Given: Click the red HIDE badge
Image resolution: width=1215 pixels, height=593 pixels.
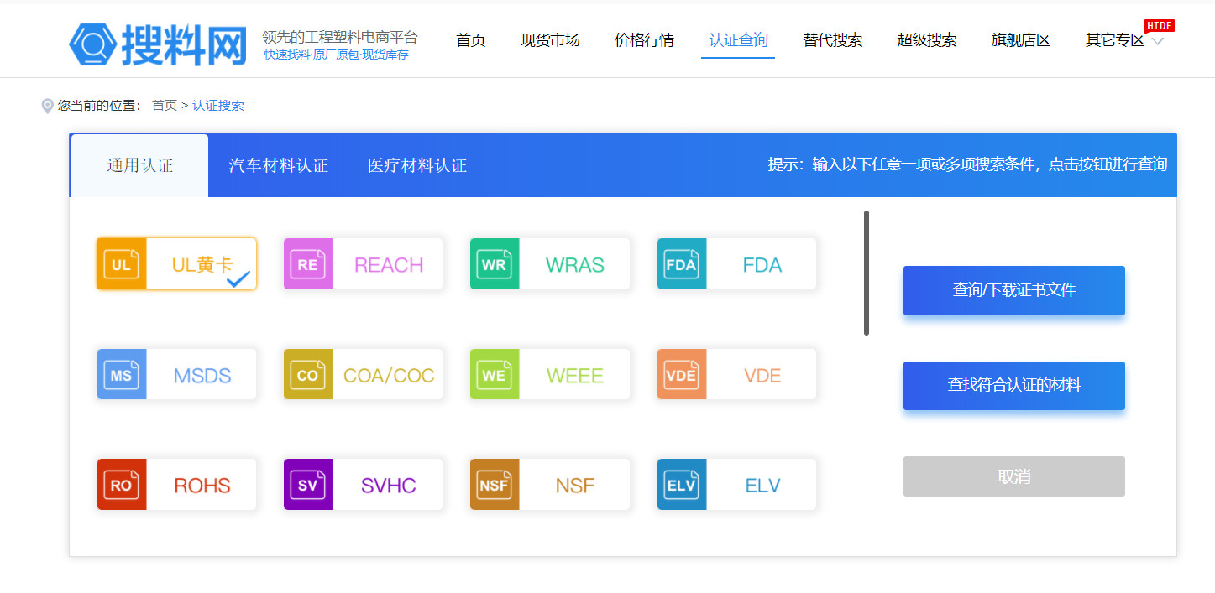Looking at the screenshot, I should [x=1159, y=26].
